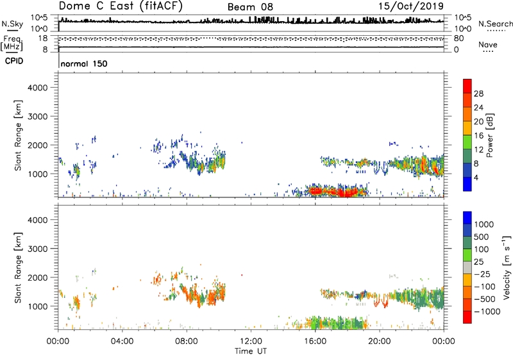Select the "N.Sky" legend label
Image resolution: width=513 pixels, height=355 pixels.
pos(12,24)
